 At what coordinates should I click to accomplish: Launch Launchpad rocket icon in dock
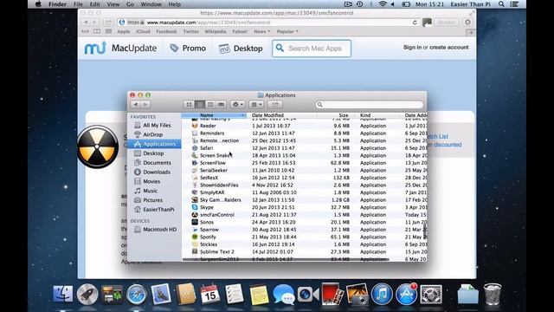pyautogui.click(x=87, y=294)
